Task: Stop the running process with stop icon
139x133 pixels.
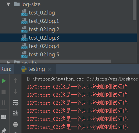Action: coord(4,92)
